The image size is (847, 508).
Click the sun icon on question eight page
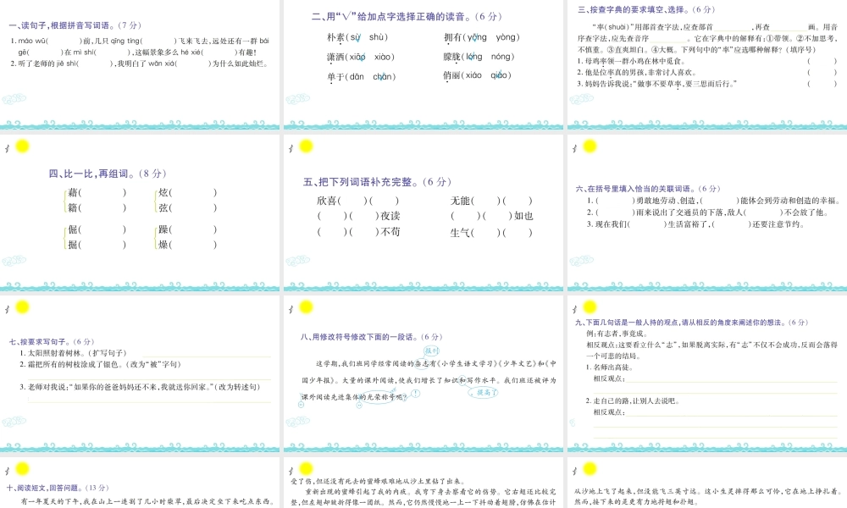coord(305,309)
